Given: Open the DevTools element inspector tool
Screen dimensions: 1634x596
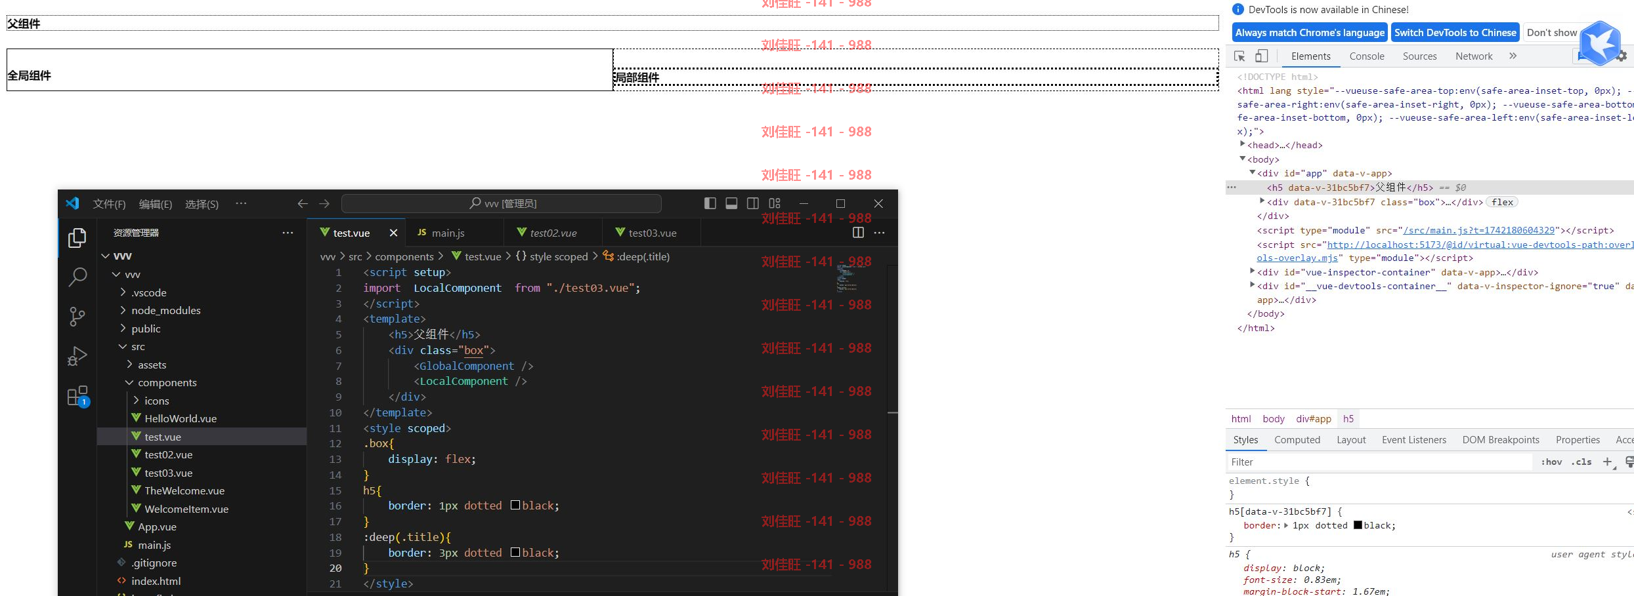Looking at the screenshot, I should [1239, 56].
